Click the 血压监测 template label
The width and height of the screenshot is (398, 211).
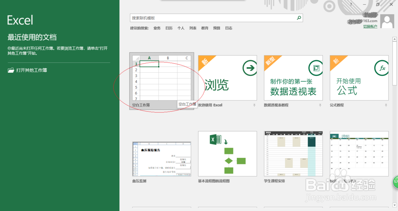pos(139,181)
